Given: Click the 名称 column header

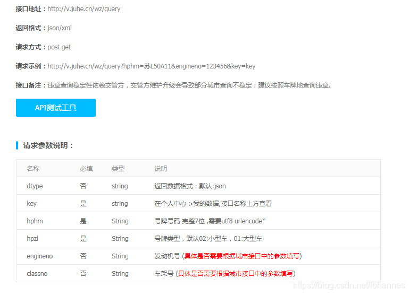Looking at the screenshot, I should [x=33, y=169].
